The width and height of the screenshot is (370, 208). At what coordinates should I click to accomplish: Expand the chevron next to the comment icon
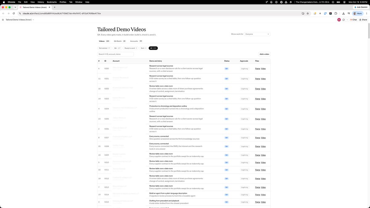[x=347, y=20]
